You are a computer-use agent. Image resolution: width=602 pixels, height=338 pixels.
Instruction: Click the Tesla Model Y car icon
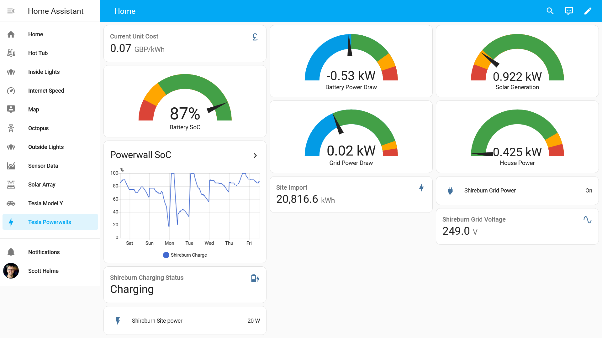(x=11, y=203)
